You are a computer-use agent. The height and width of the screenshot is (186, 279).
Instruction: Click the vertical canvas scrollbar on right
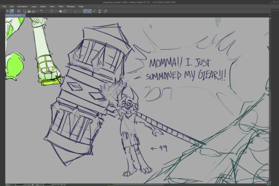click(270, 100)
